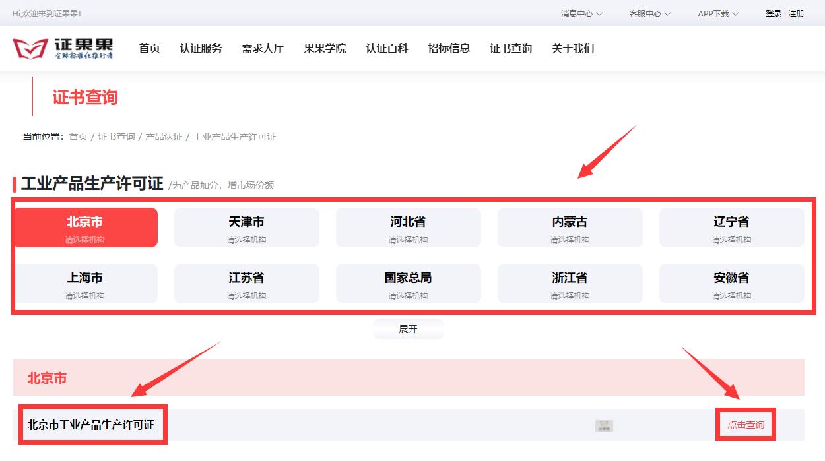This screenshot has width=825, height=461.
Task: Open the 认证服务 menu item
Action: click(x=201, y=48)
